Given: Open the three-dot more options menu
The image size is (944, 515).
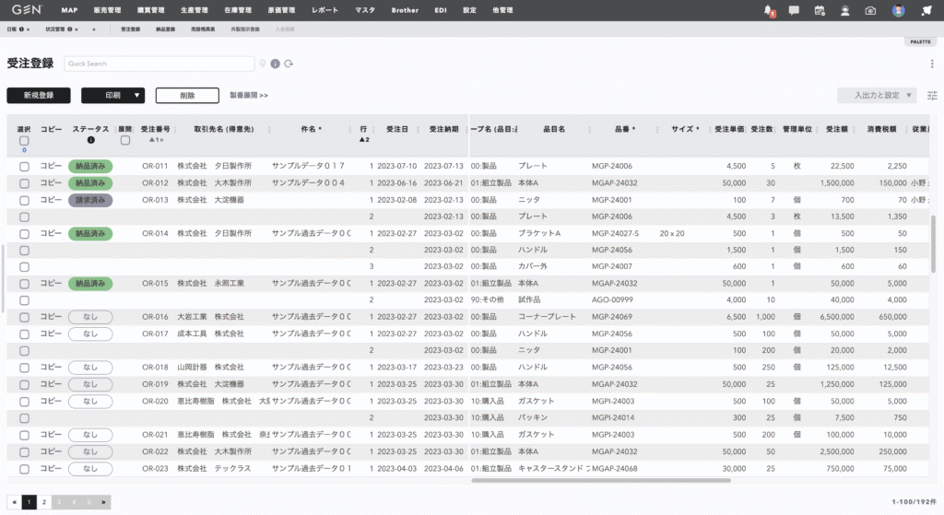Looking at the screenshot, I should [x=932, y=64].
